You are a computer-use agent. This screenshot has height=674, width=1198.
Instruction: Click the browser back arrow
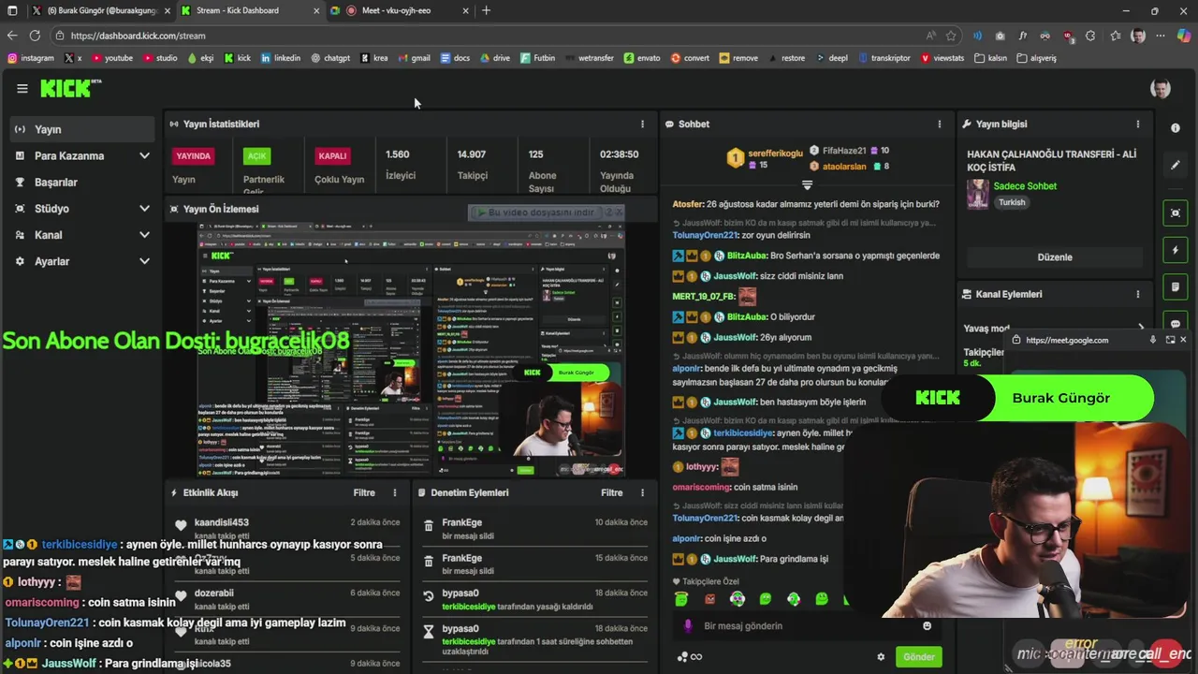pos(12,36)
